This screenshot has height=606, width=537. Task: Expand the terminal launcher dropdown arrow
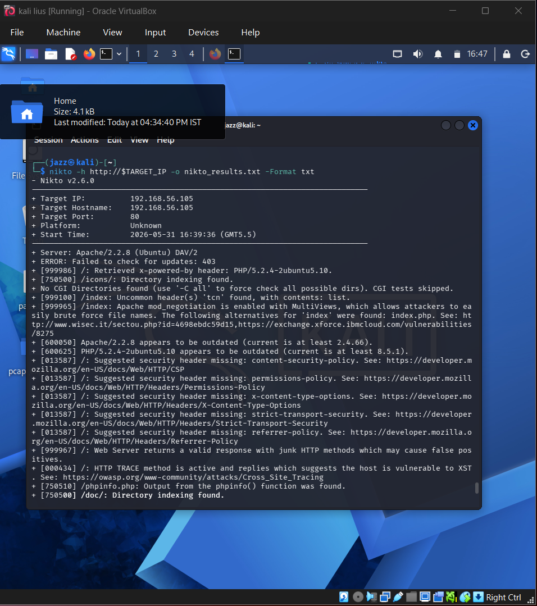tap(119, 54)
